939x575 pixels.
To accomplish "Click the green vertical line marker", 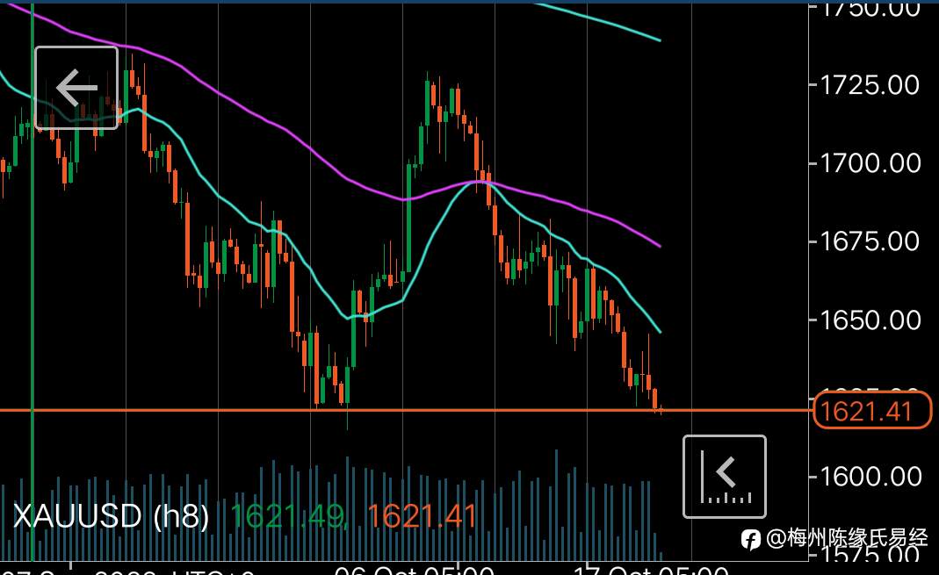I will (x=33, y=281).
